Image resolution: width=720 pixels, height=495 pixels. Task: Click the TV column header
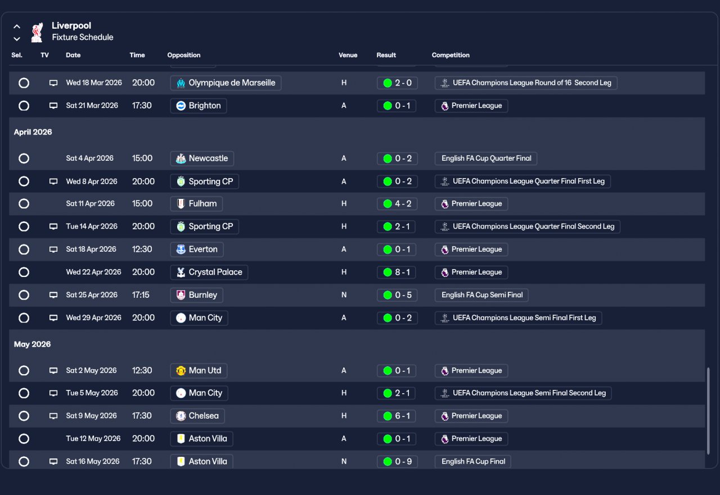(44, 55)
